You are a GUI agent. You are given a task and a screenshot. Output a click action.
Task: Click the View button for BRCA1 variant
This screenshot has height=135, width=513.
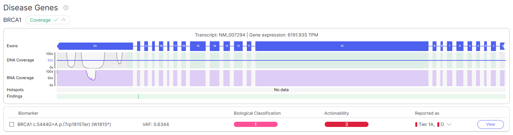[x=490, y=124]
